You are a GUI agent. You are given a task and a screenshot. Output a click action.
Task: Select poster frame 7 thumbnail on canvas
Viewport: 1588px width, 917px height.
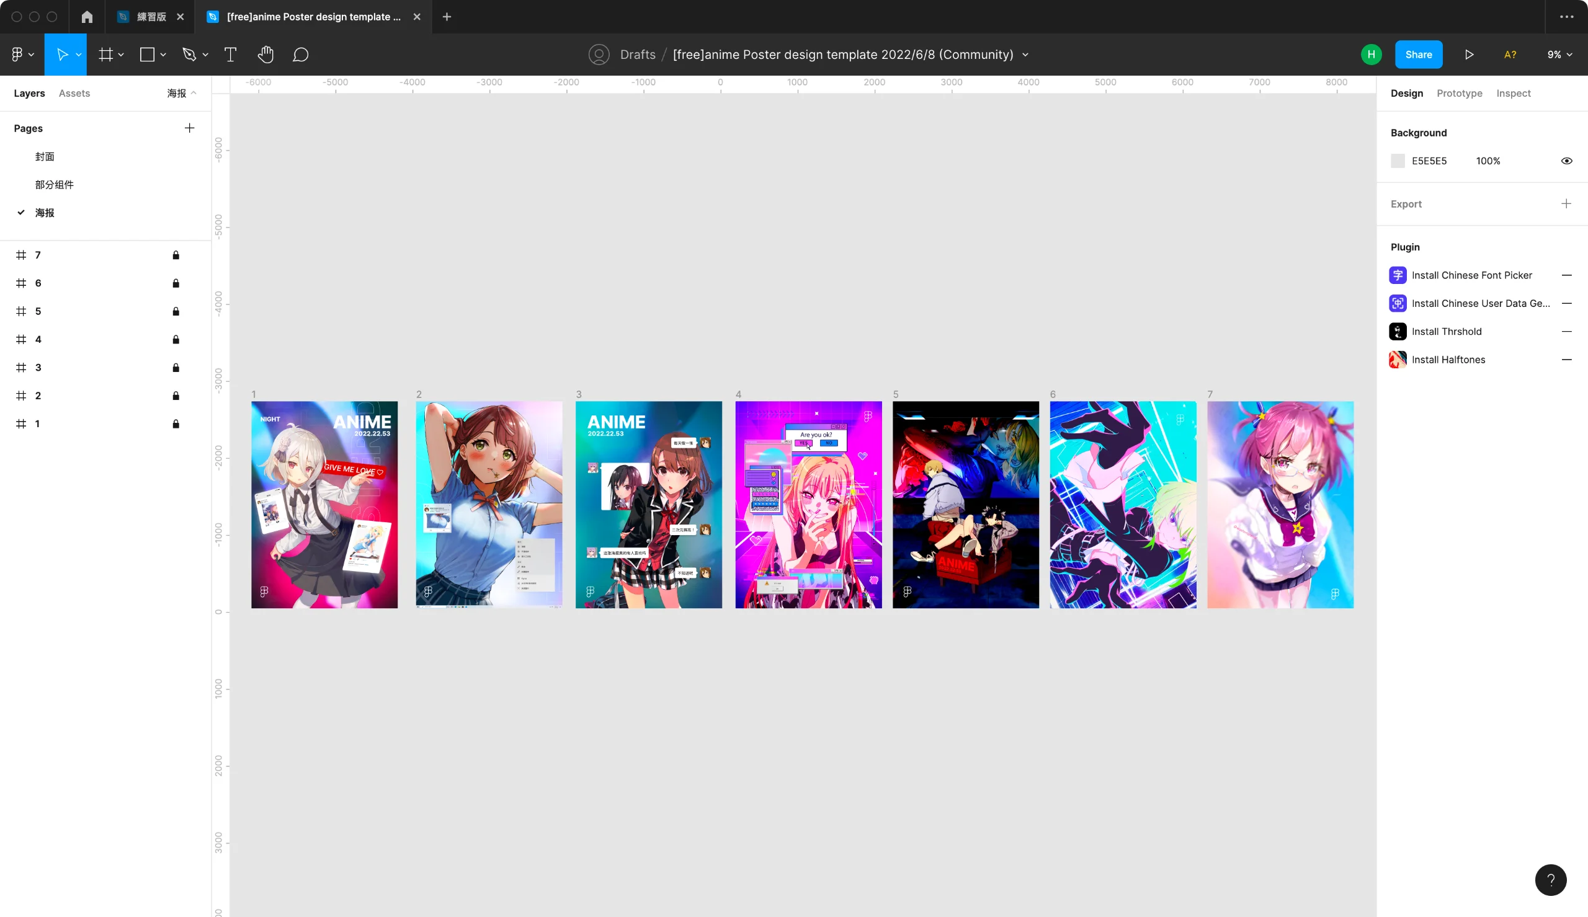[x=1280, y=505]
